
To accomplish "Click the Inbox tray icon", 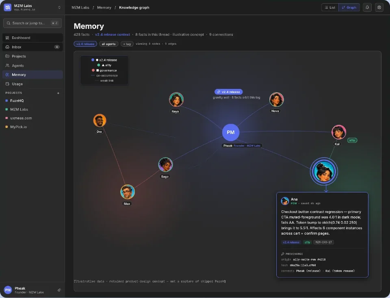I will [x=7, y=47].
